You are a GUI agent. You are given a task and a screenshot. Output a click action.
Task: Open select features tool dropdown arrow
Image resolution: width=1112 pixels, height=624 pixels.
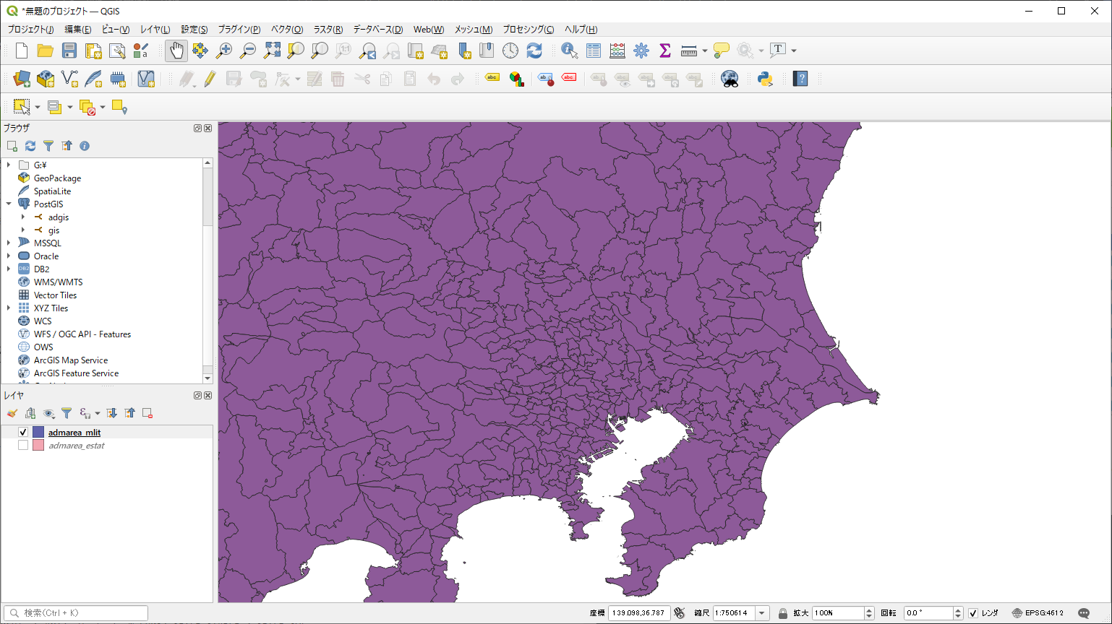click(38, 107)
